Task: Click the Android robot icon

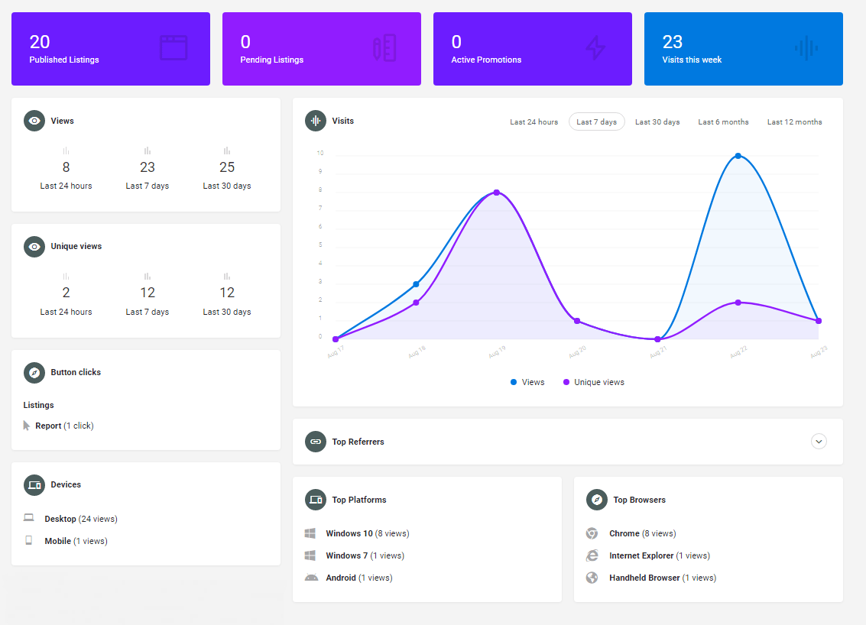Action: (312, 578)
